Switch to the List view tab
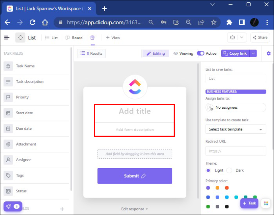274x215 pixels. [x=51, y=38]
